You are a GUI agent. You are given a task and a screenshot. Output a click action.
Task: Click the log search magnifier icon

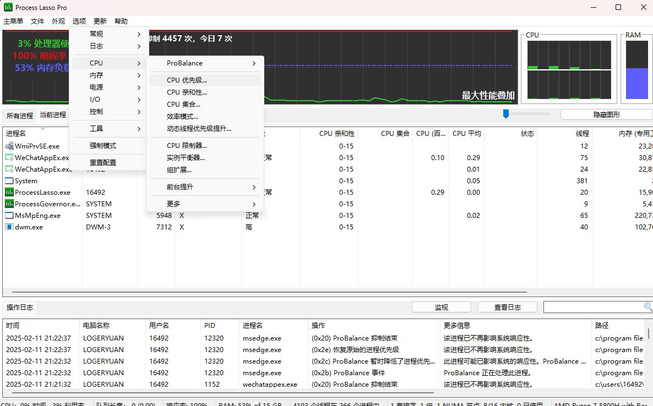[648, 307]
